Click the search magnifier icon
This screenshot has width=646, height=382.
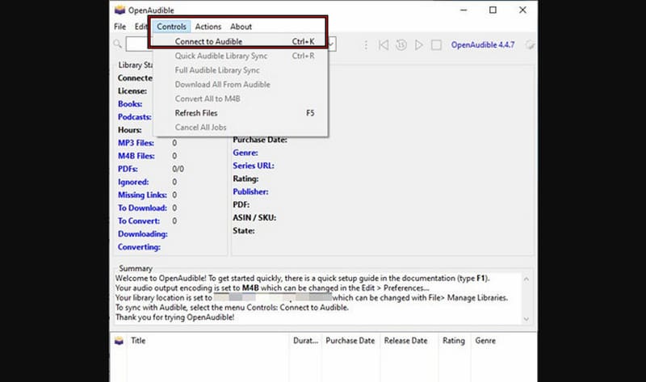(x=118, y=44)
